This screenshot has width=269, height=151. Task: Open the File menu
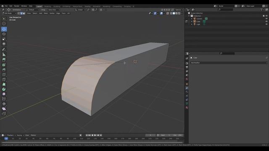pyautogui.click(x=6, y=6)
